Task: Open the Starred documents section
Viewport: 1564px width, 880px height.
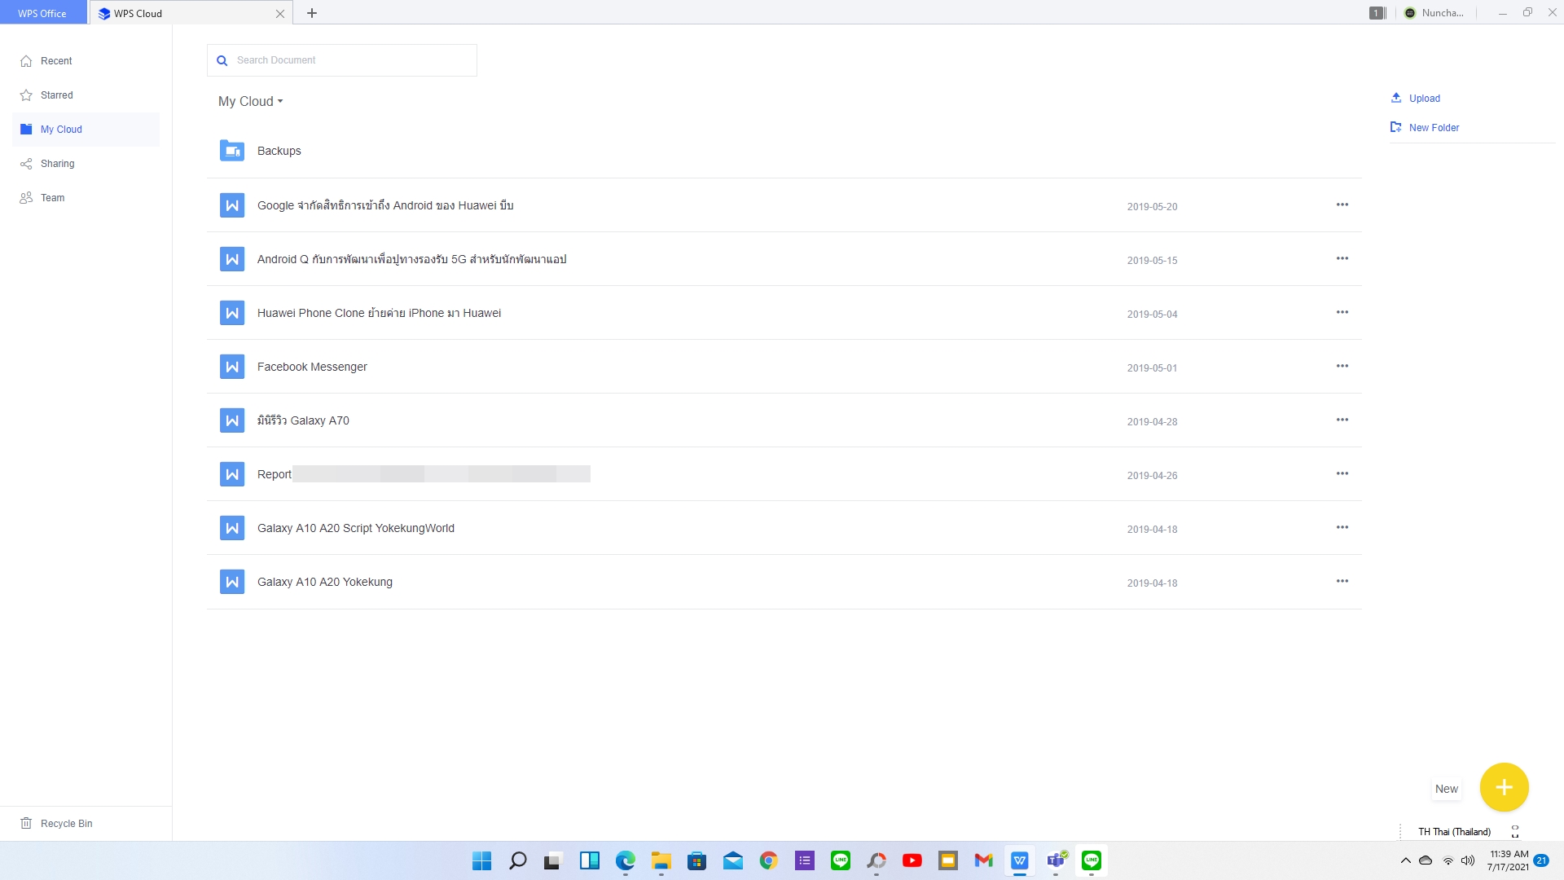Action: point(86,95)
